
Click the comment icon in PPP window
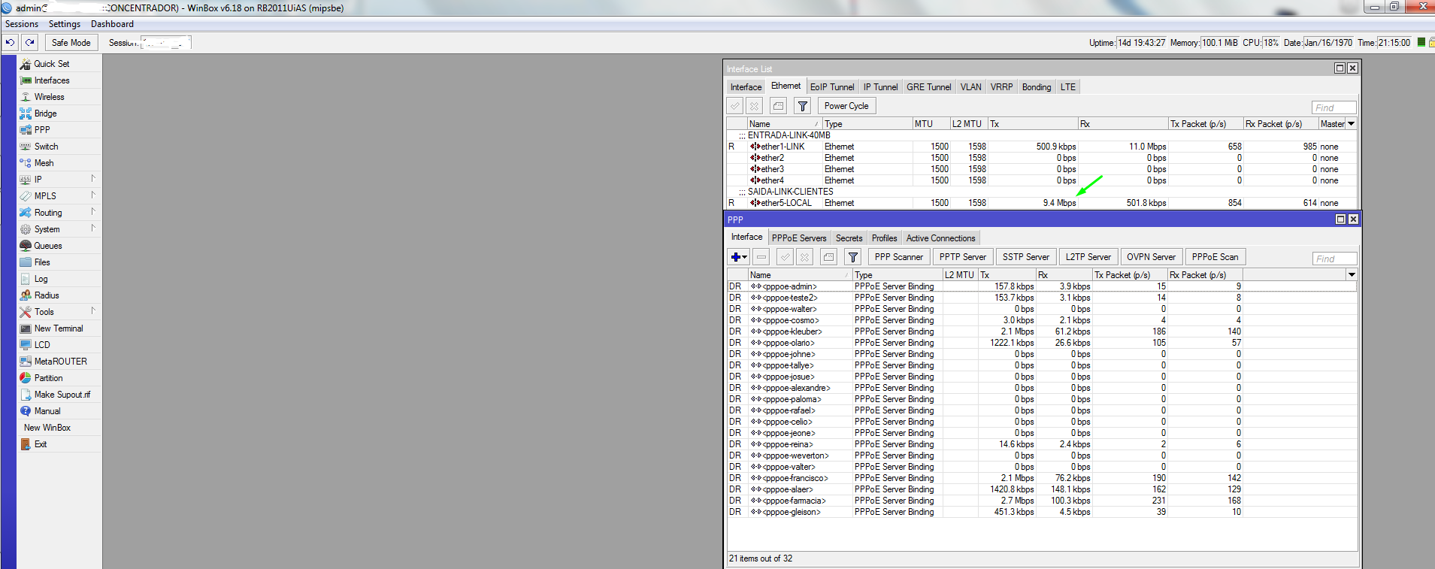click(828, 257)
